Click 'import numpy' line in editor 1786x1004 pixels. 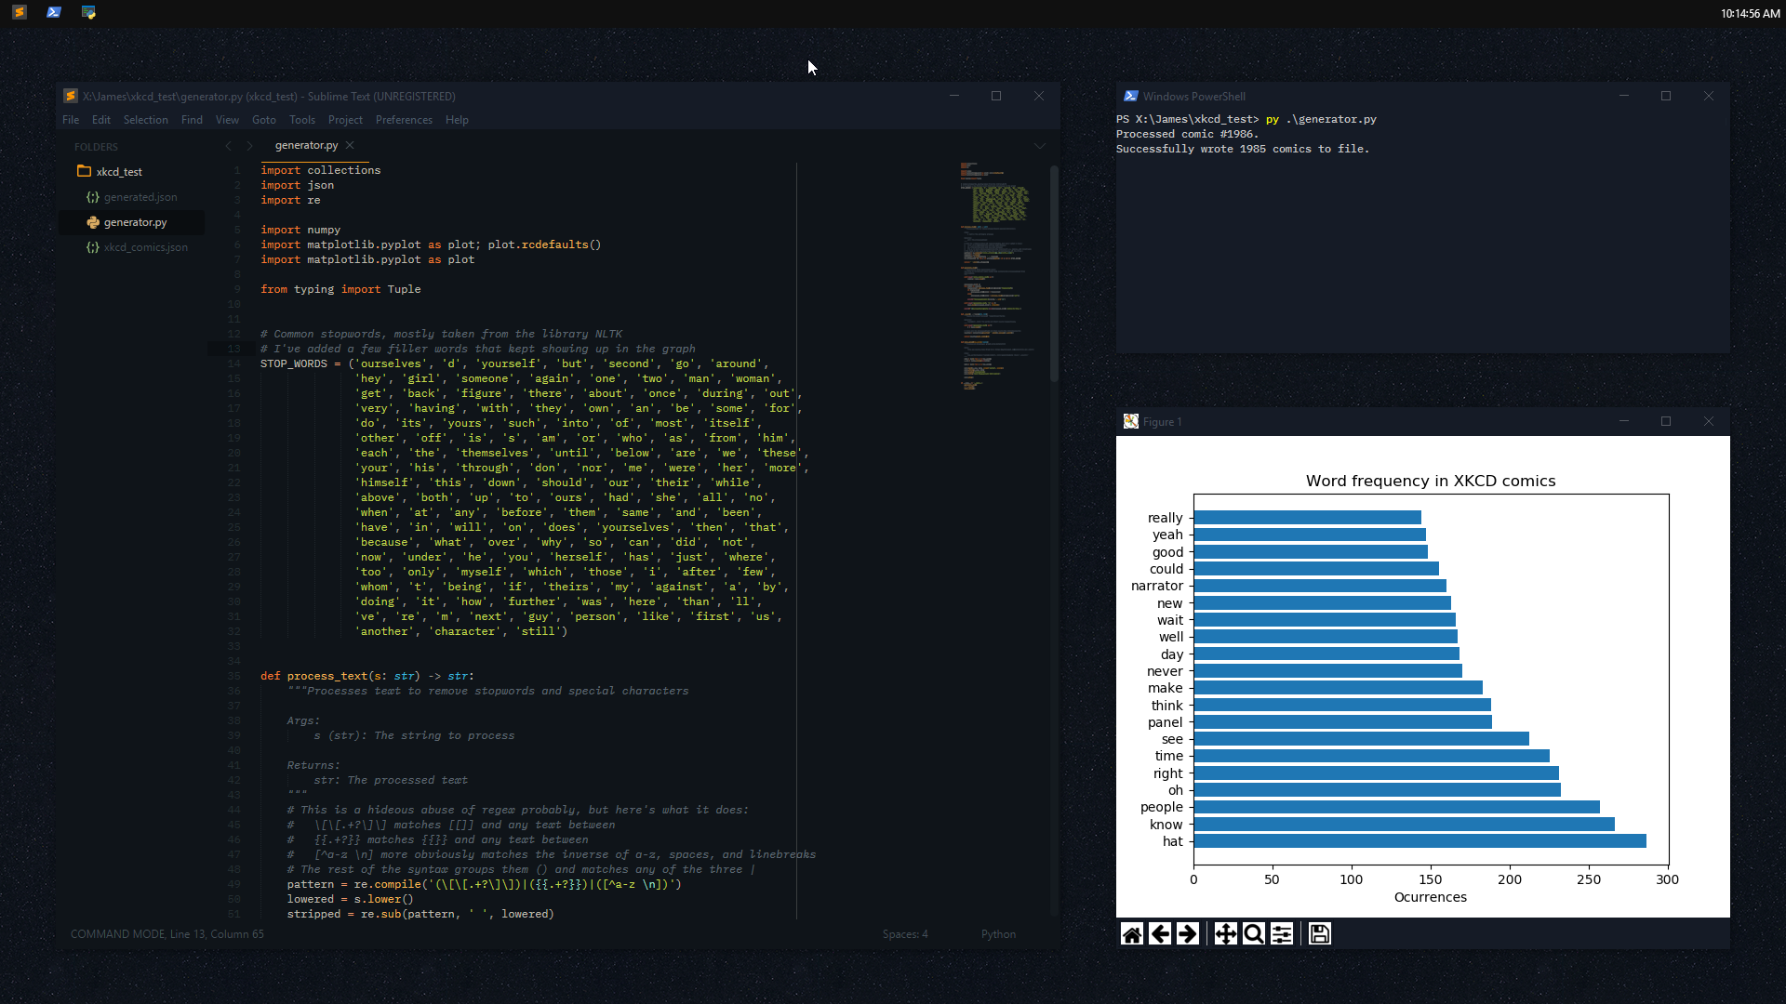[300, 230]
